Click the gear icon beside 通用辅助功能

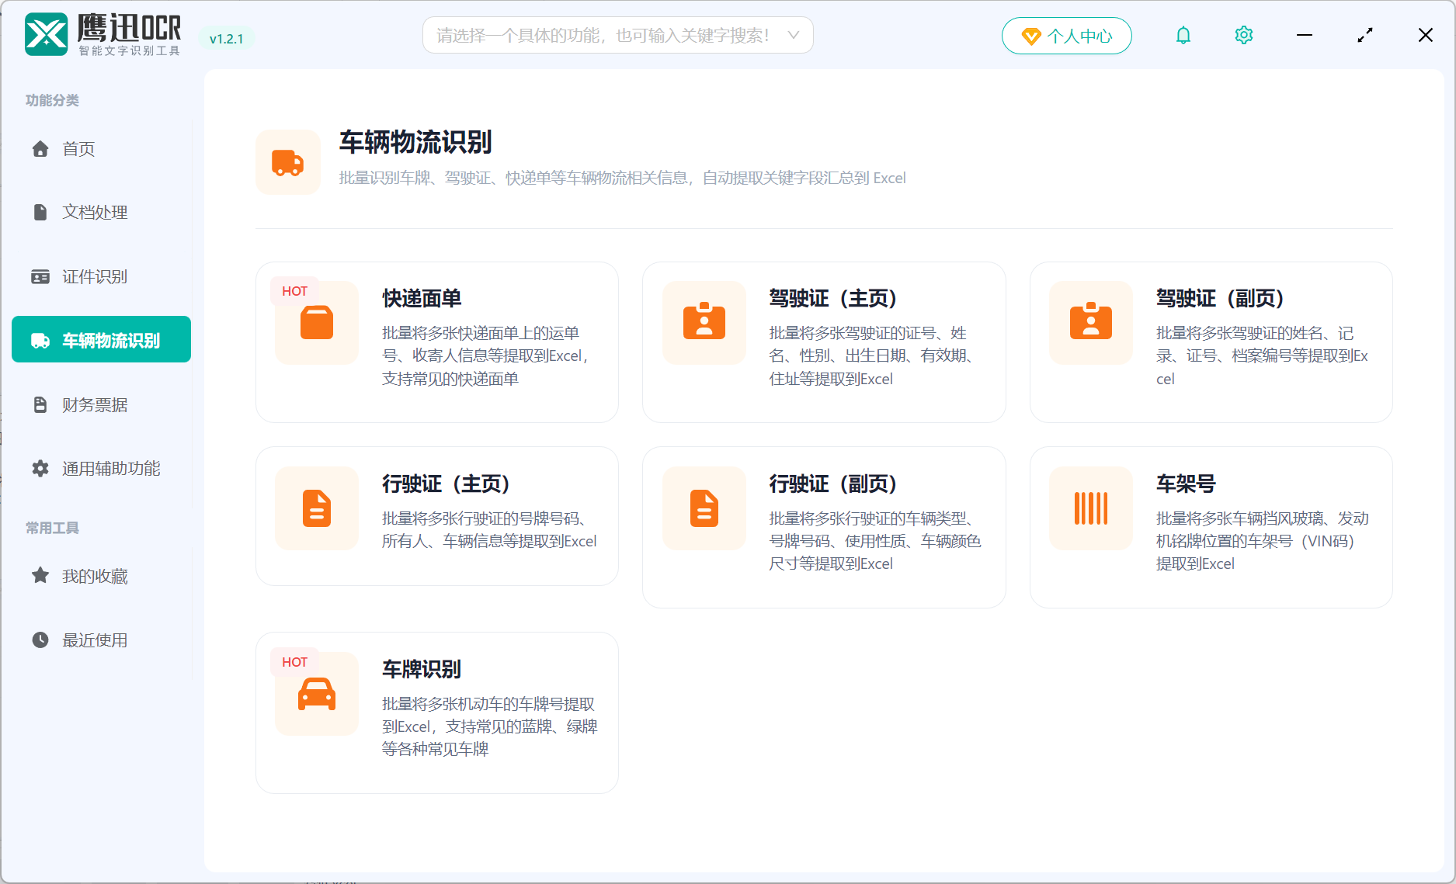click(x=40, y=468)
